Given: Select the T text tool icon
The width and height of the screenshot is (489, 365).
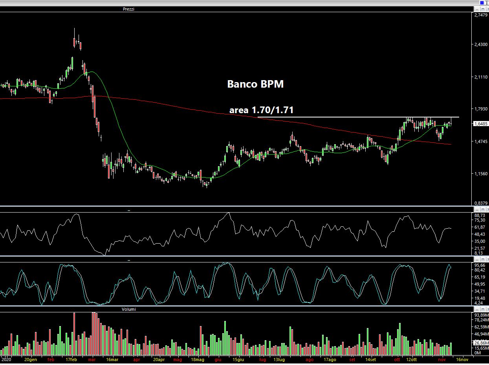Looking at the screenshot, I should (487, 2).
